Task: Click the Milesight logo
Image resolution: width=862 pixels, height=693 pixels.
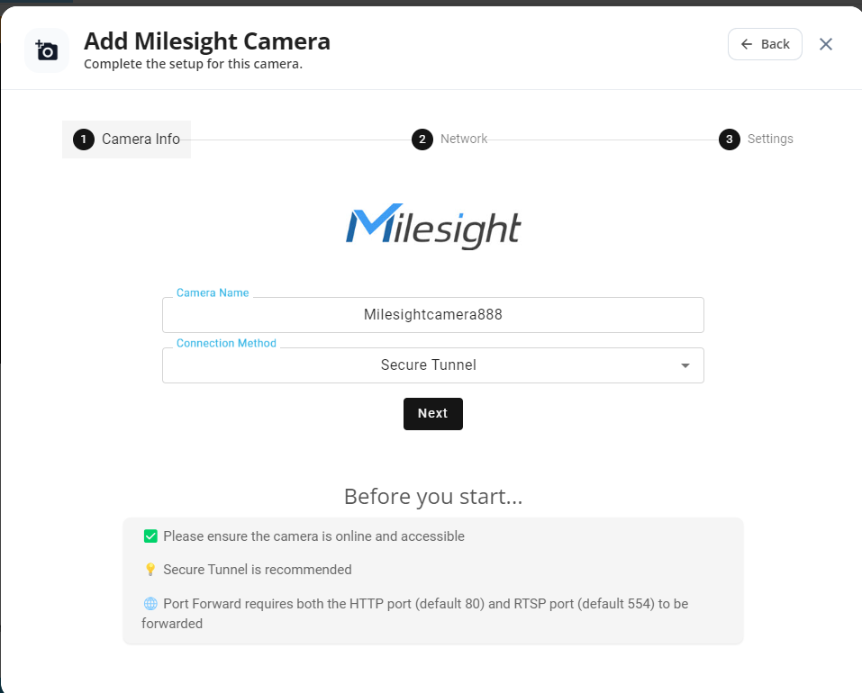Action: pyautogui.click(x=433, y=226)
